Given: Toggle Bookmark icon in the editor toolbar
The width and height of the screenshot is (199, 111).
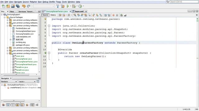Looking at the screenshot, I should pos(101,15).
